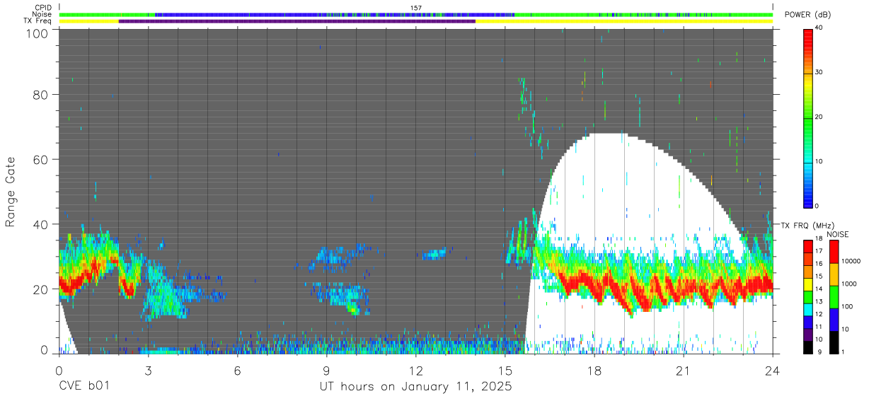Click the 'Noise' row label at top left

point(42,14)
